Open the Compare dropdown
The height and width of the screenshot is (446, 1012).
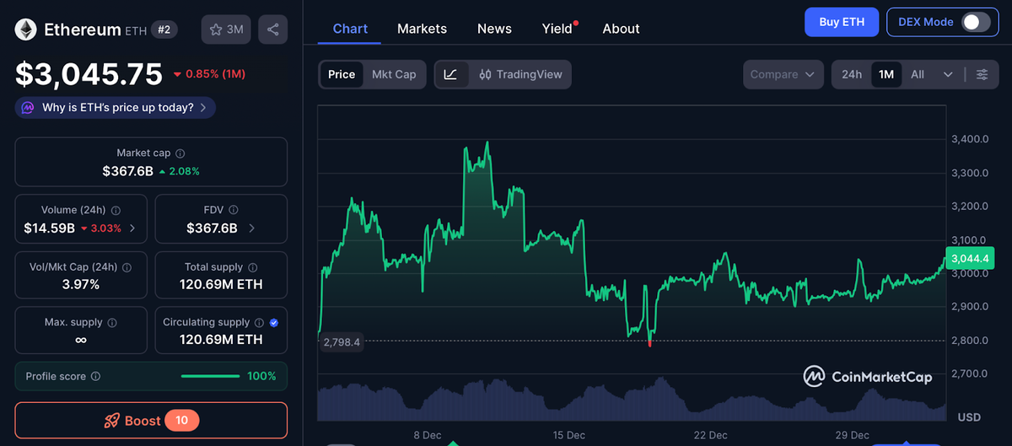click(783, 74)
